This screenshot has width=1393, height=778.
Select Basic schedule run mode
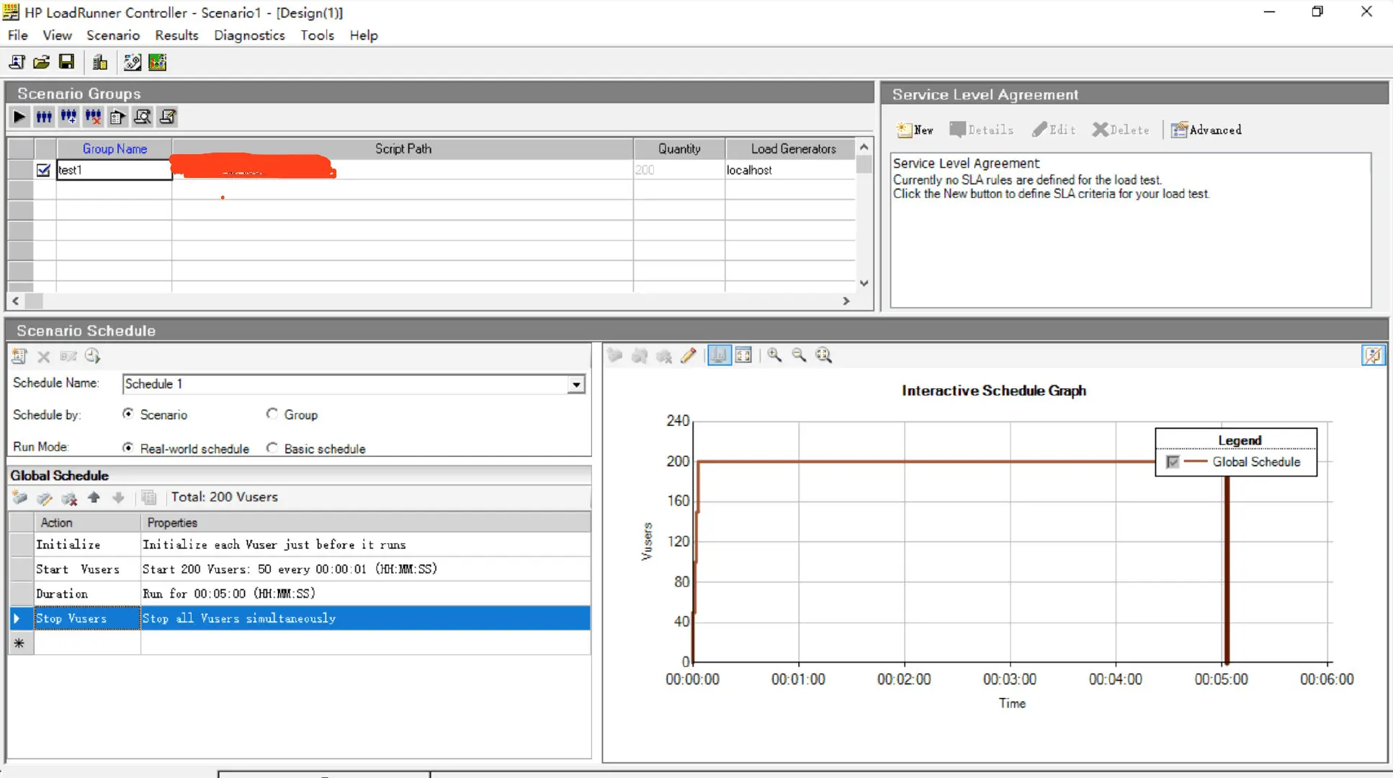pyautogui.click(x=272, y=448)
